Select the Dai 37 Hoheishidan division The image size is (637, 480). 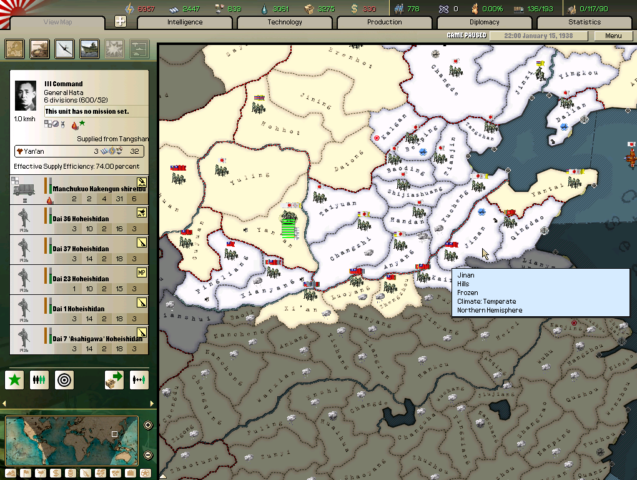tap(79, 250)
